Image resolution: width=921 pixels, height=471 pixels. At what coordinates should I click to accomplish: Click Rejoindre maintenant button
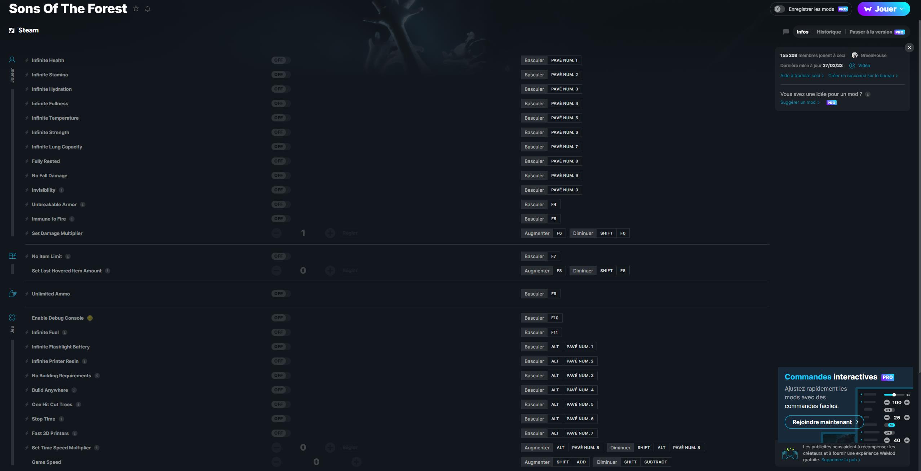click(x=824, y=422)
